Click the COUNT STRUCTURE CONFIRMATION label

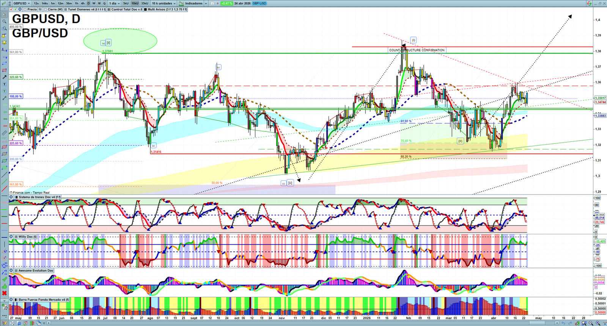[417, 50]
